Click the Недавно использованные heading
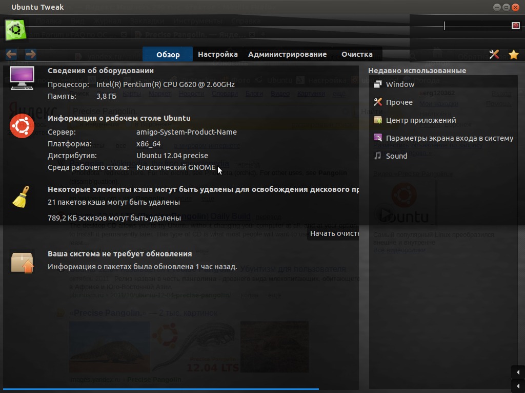Screen dimensions: 525x393 417,71
